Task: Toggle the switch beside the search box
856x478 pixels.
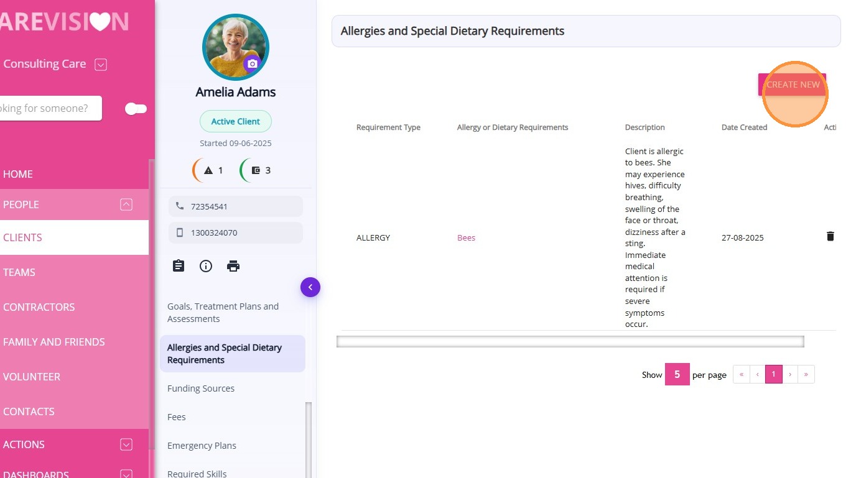Action: point(136,109)
